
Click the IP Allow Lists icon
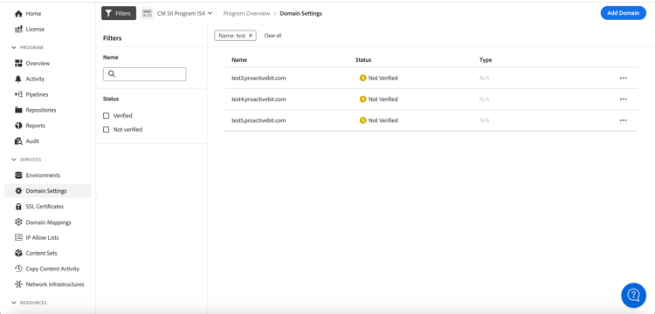18,238
